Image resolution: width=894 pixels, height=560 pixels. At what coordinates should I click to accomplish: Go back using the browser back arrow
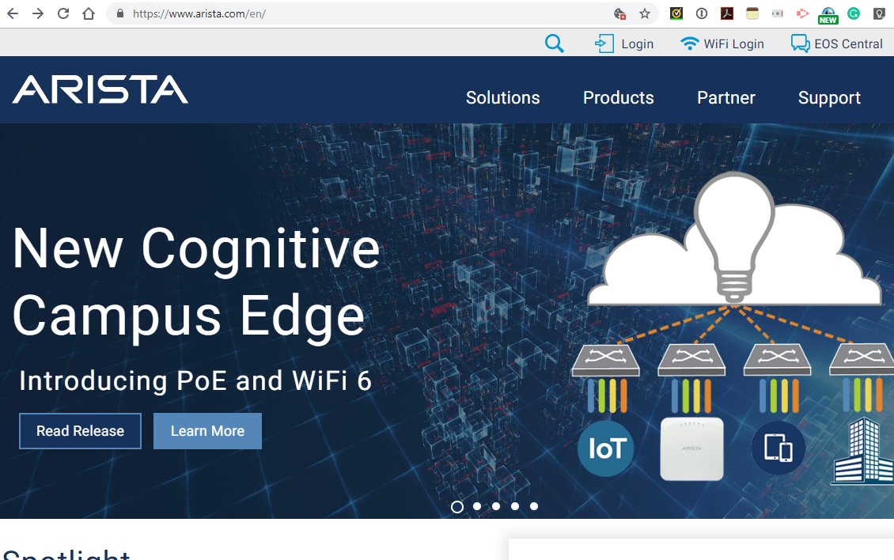click(x=13, y=13)
